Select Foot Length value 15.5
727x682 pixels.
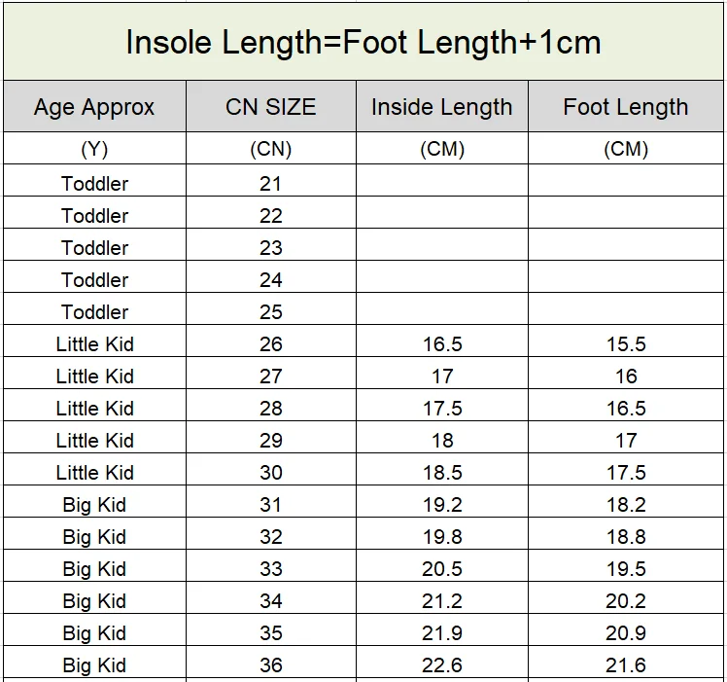pos(625,343)
